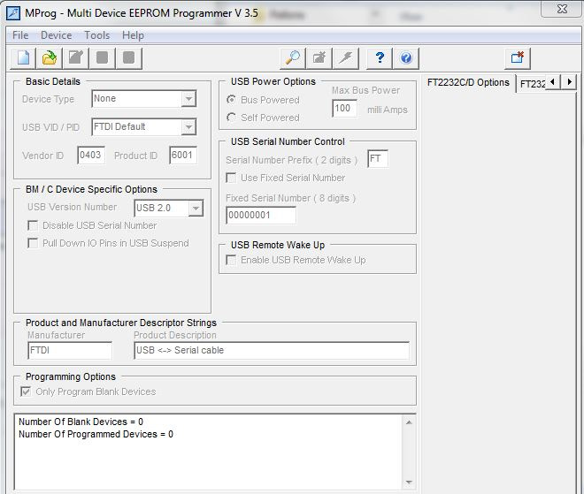Open the Device Type dropdown

pyautogui.click(x=188, y=99)
